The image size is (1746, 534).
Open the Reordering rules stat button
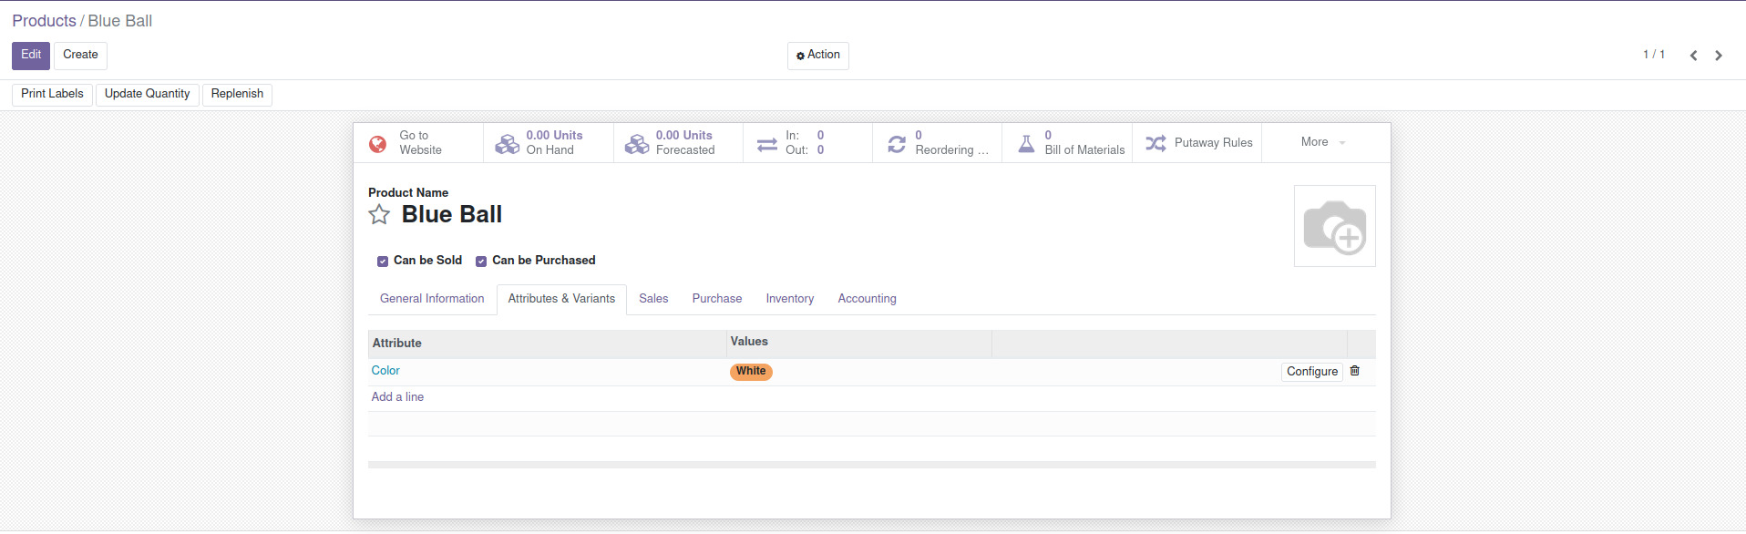click(x=938, y=143)
